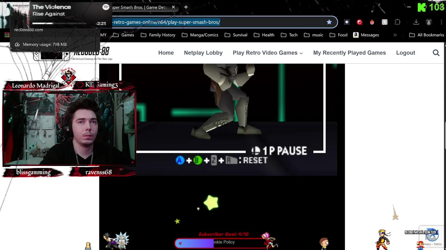
Task: Open a new browser tab
Action: click(x=186, y=7)
